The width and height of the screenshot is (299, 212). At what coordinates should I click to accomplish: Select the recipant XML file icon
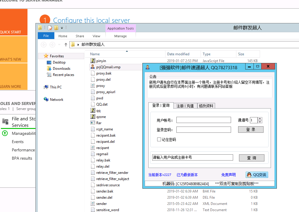point(93,148)
